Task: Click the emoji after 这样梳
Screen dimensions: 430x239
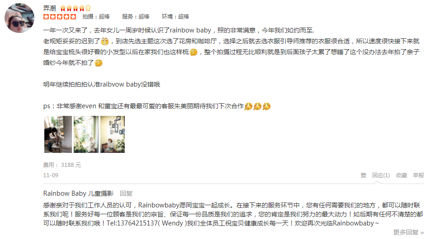Action: click(x=194, y=52)
